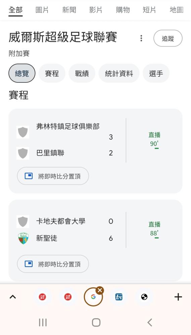Select the 戰績 chip

(82, 73)
